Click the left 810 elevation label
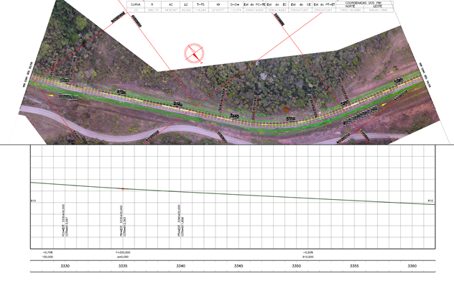The height and width of the screenshot is (289, 454). click(x=33, y=201)
